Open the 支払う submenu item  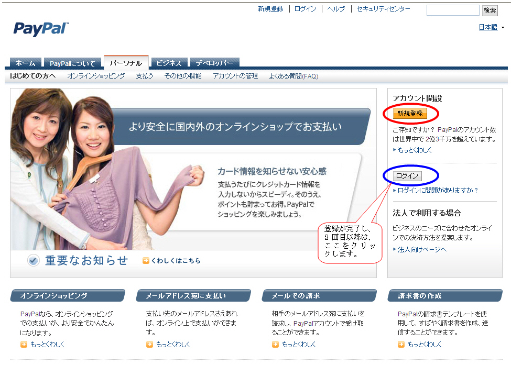tap(144, 76)
